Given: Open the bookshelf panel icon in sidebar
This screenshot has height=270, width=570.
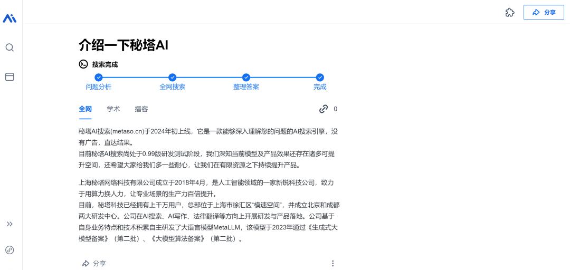Looking at the screenshot, I should coord(9,76).
